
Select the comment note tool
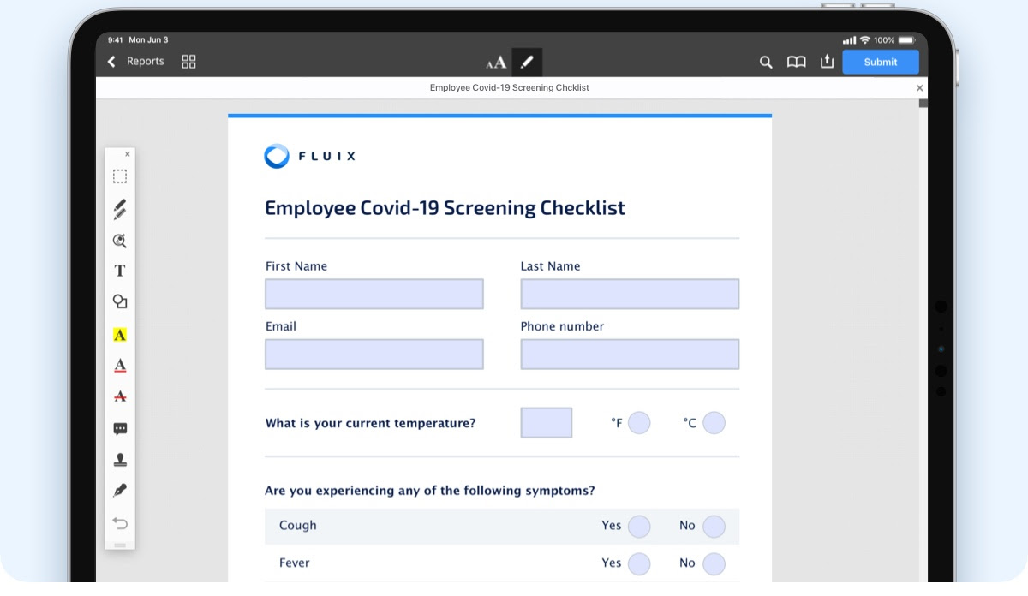tap(120, 429)
